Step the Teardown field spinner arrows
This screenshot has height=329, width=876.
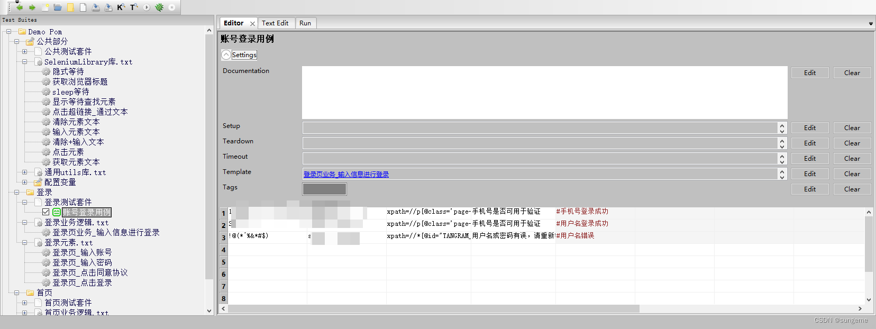click(x=782, y=143)
